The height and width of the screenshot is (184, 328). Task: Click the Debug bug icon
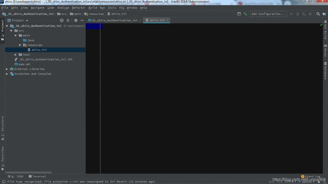pyautogui.click(x=298, y=14)
